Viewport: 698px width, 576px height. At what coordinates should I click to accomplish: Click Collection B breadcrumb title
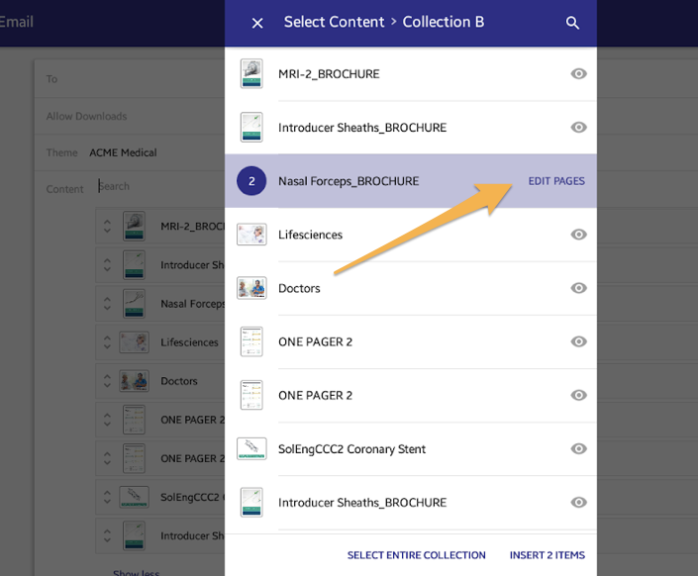pyautogui.click(x=443, y=22)
